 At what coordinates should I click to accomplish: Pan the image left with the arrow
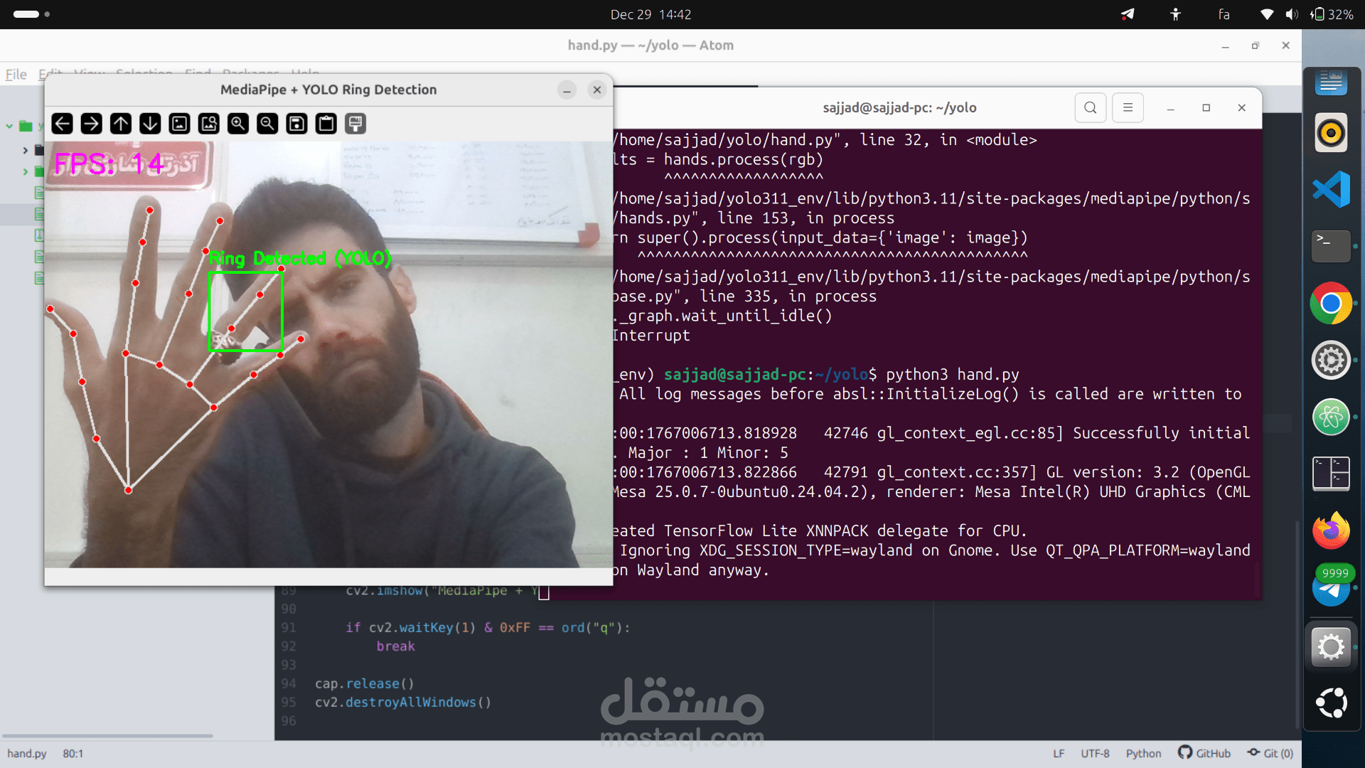click(x=63, y=124)
